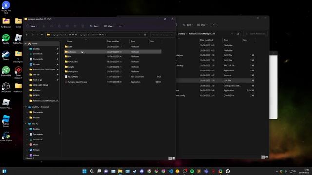The height and width of the screenshot is (175, 312).
Task: Open the View dropdown in synapse-launcher window
Action: pos(109,26)
